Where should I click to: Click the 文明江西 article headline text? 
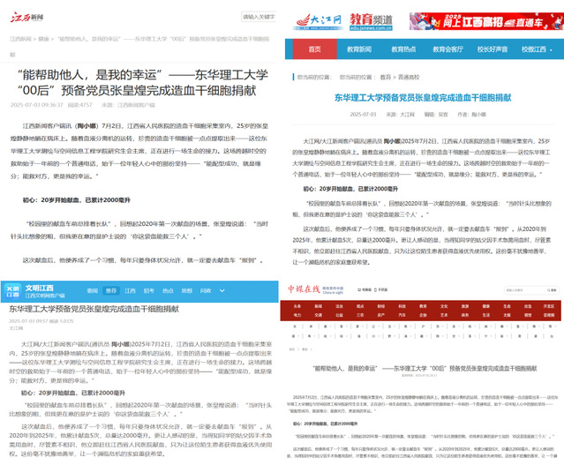pyautogui.click(x=94, y=309)
